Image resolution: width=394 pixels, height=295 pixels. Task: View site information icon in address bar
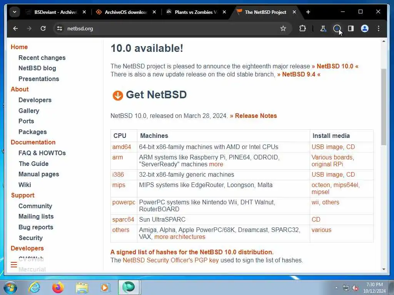click(60, 28)
